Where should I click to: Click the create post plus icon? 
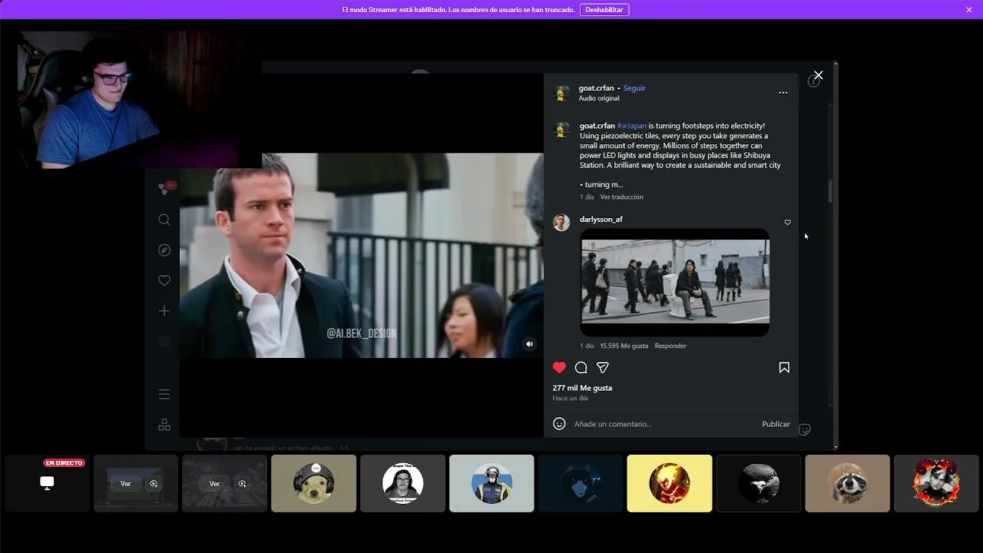[x=164, y=311]
